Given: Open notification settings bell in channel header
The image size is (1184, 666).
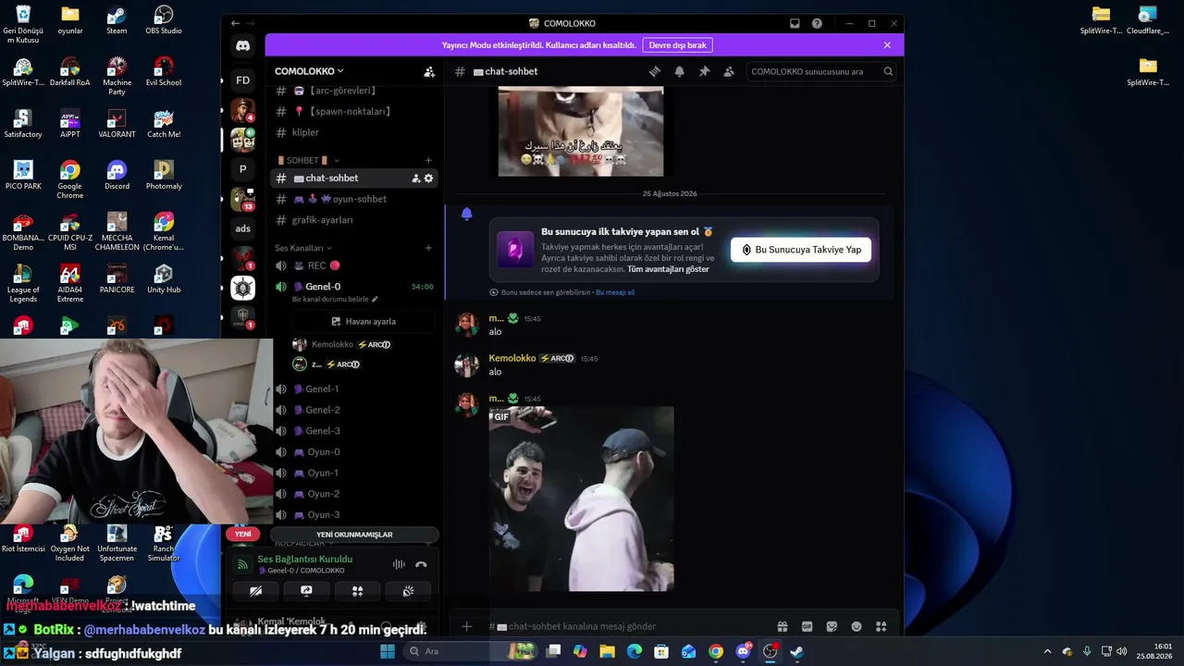Looking at the screenshot, I should click(x=680, y=71).
